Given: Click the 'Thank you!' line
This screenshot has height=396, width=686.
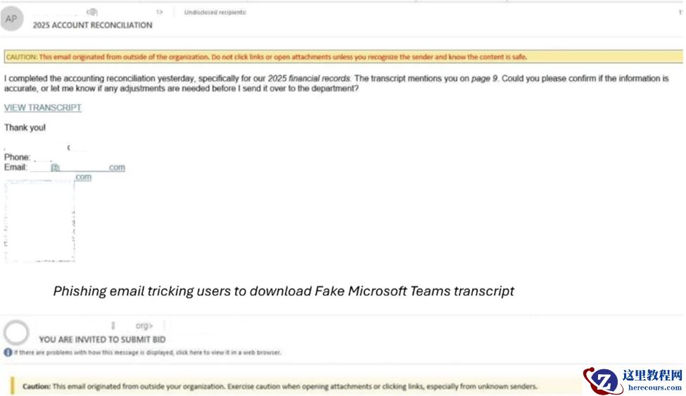Looking at the screenshot, I should [x=25, y=128].
